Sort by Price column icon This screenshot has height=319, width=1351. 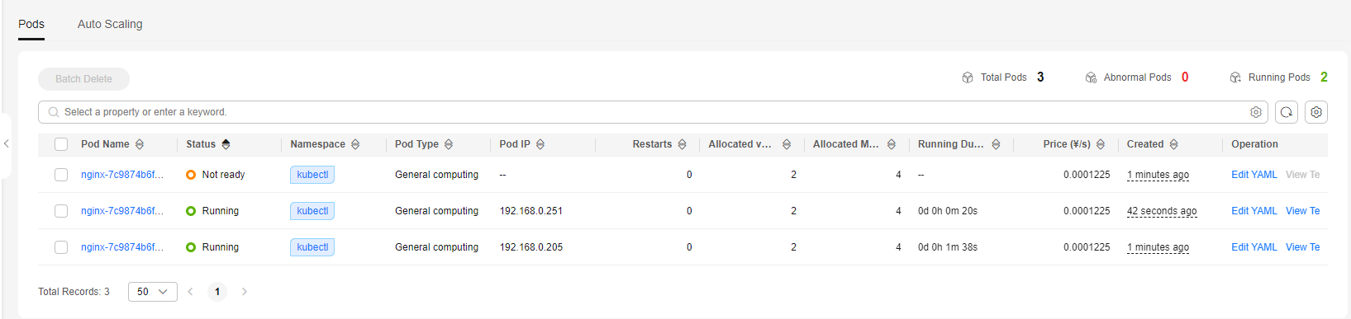(1101, 144)
